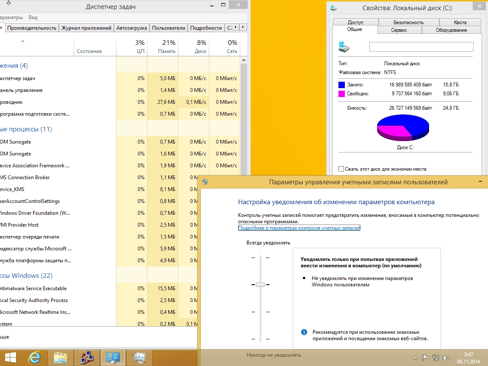
Task: Open the Автозагрузка tab
Action: click(x=132, y=28)
